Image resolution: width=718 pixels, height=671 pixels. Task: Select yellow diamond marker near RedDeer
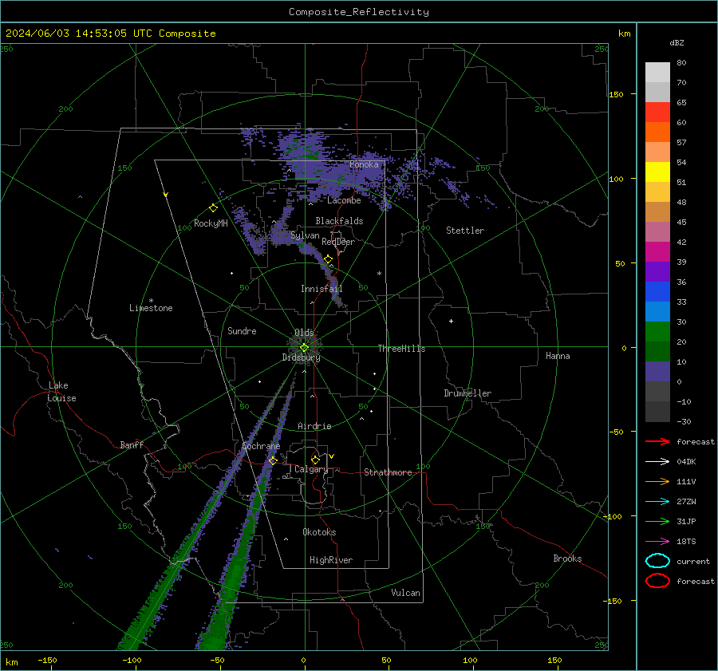pyautogui.click(x=328, y=259)
